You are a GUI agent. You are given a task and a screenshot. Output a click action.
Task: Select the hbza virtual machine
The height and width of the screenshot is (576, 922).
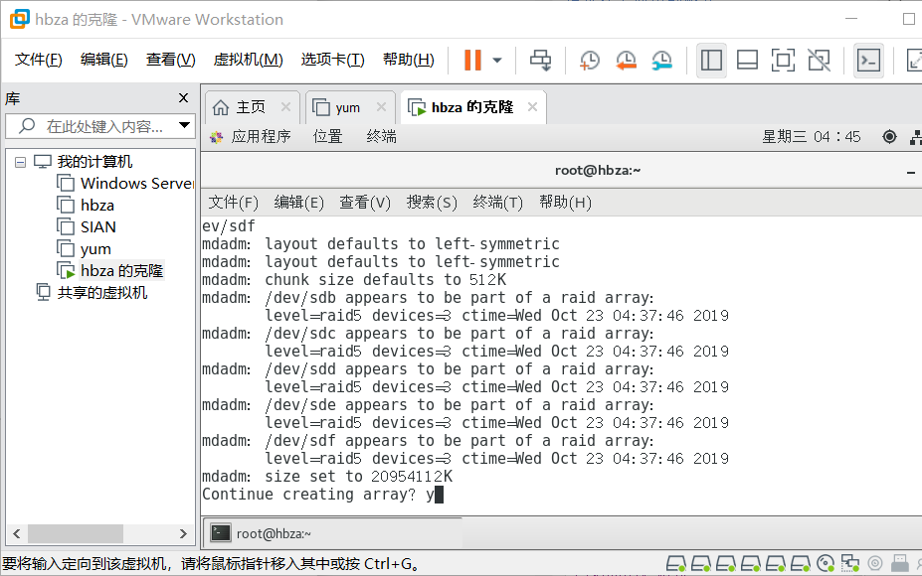[x=86, y=205]
